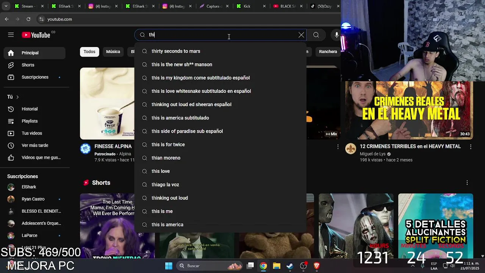Open File Explorer from the taskbar
Image resolution: width=485 pixels, height=273 pixels.
point(277,266)
